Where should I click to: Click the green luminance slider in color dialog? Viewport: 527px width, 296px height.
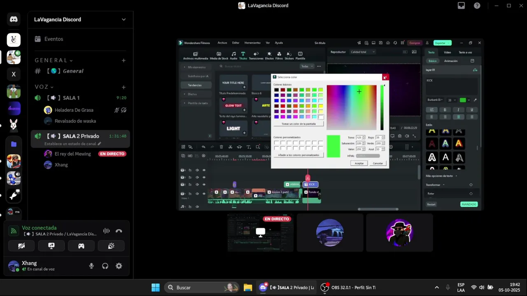click(382, 108)
